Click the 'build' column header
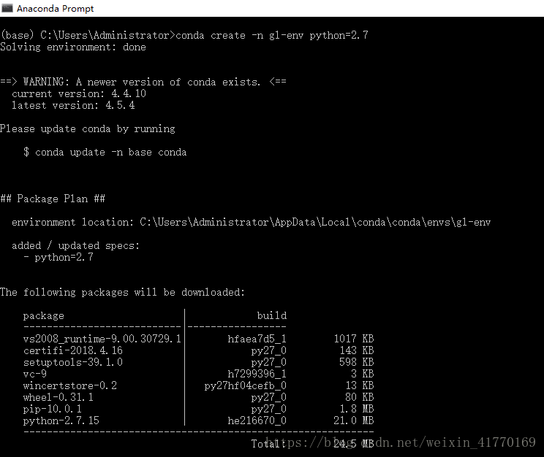Screen dimensions: 544x457 (272, 315)
